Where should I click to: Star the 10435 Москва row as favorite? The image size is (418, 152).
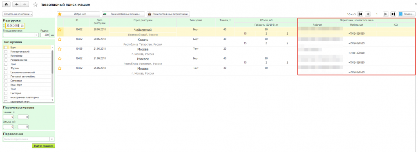point(60,49)
